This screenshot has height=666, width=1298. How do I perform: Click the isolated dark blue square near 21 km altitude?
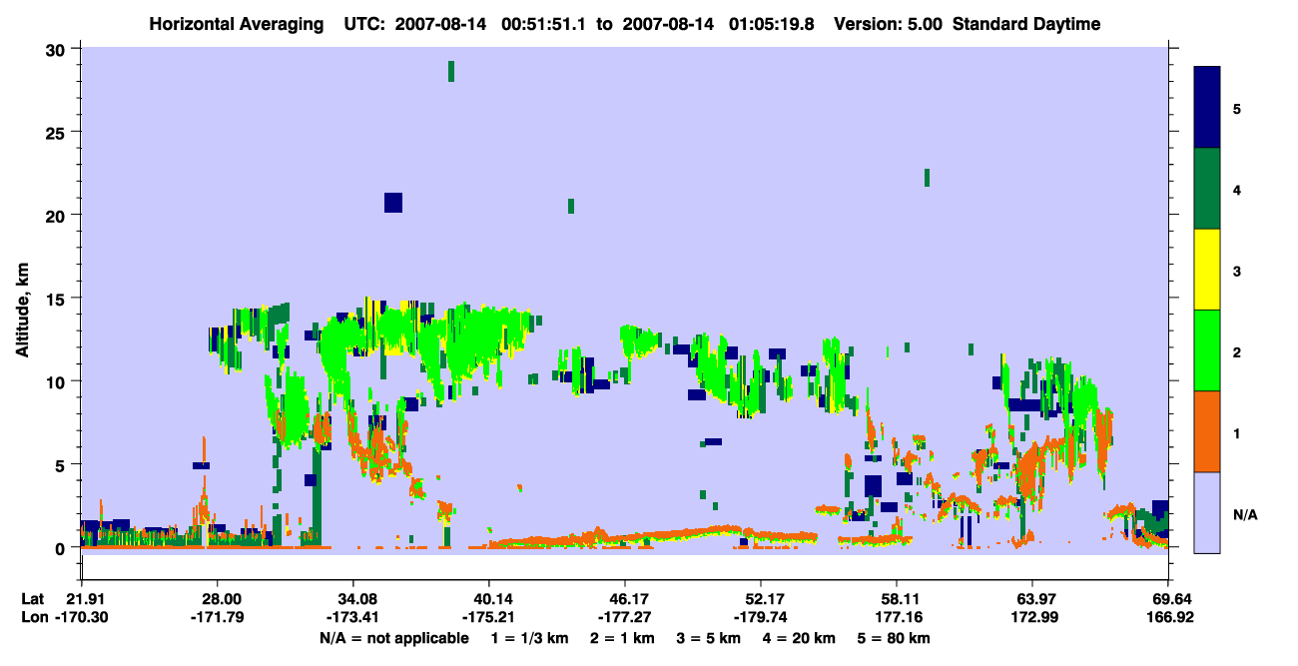coord(393,203)
